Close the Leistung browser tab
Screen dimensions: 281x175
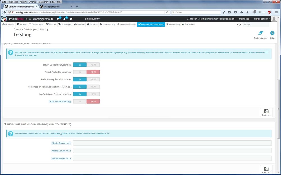coord(36,7)
